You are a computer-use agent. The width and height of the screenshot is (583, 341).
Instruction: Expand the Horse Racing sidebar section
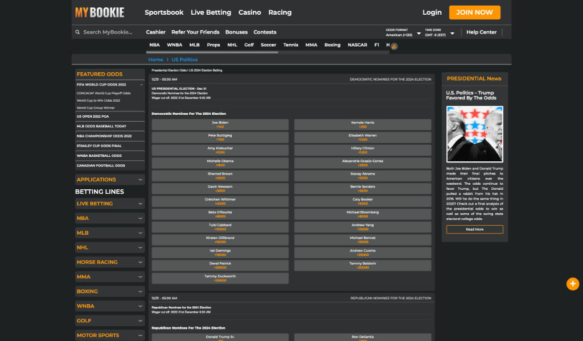pos(110,263)
